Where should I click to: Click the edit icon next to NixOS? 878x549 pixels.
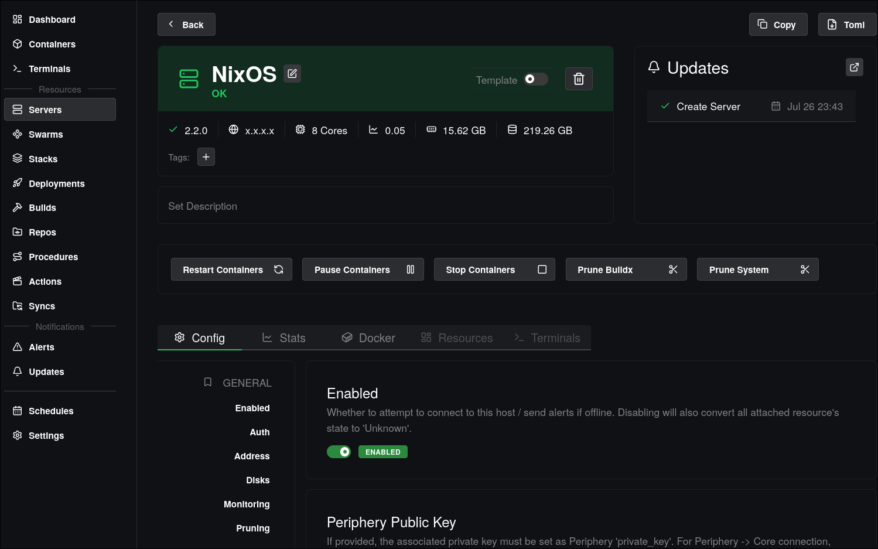pos(292,74)
